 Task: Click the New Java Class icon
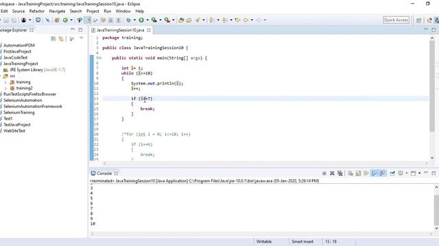pos(65,20)
